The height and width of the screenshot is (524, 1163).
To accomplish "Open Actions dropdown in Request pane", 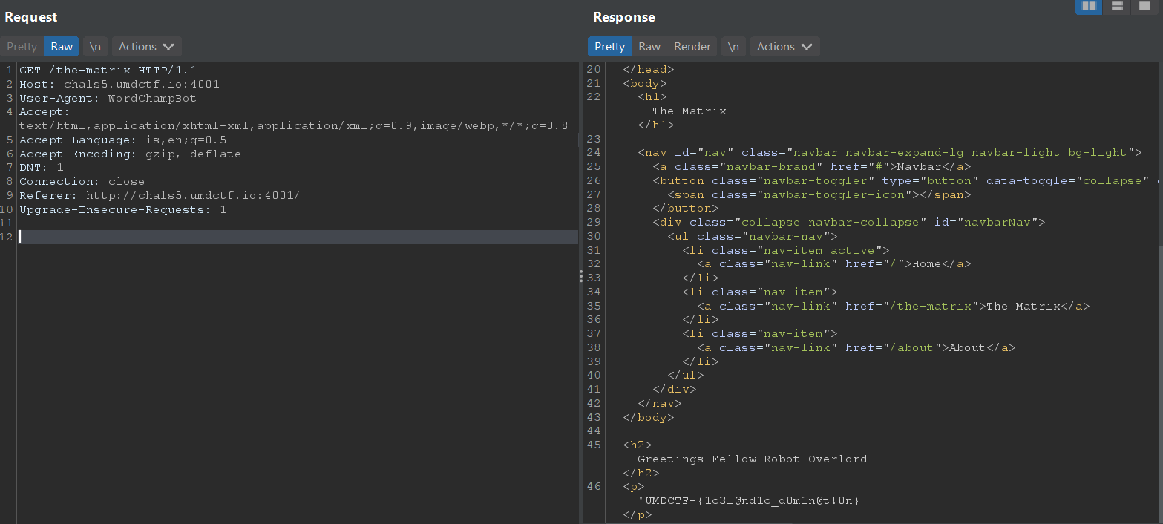I will (x=146, y=46).
